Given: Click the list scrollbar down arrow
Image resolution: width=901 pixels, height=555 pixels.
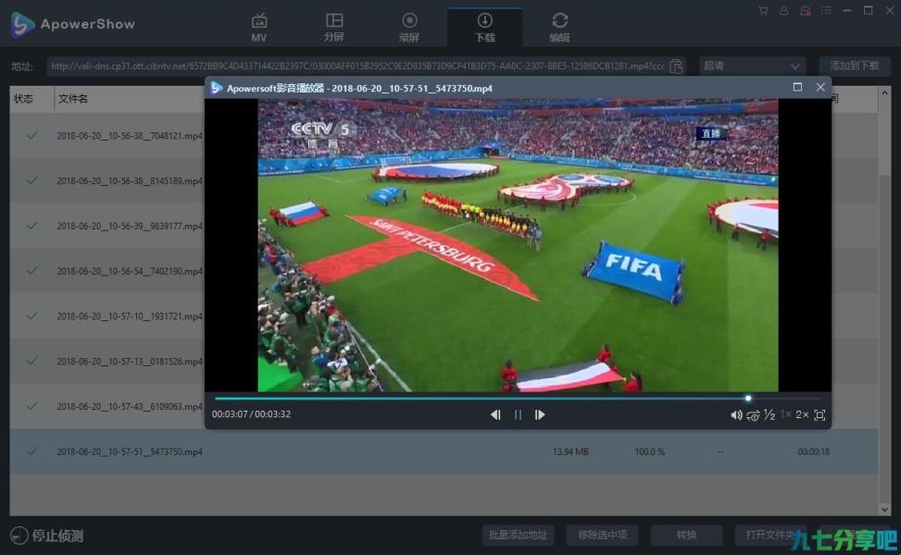Looking at the screenshot, I should [884, 509].
